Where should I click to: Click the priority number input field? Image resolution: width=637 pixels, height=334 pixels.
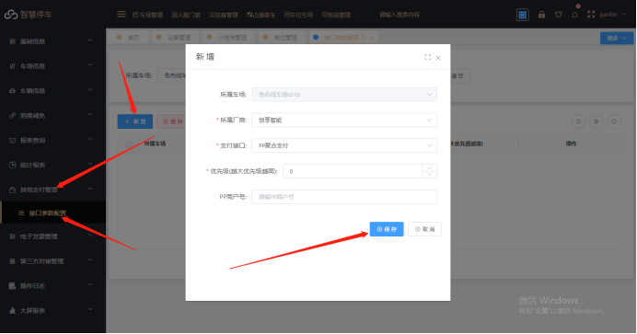pyautogui.click(x=353, y=171)
